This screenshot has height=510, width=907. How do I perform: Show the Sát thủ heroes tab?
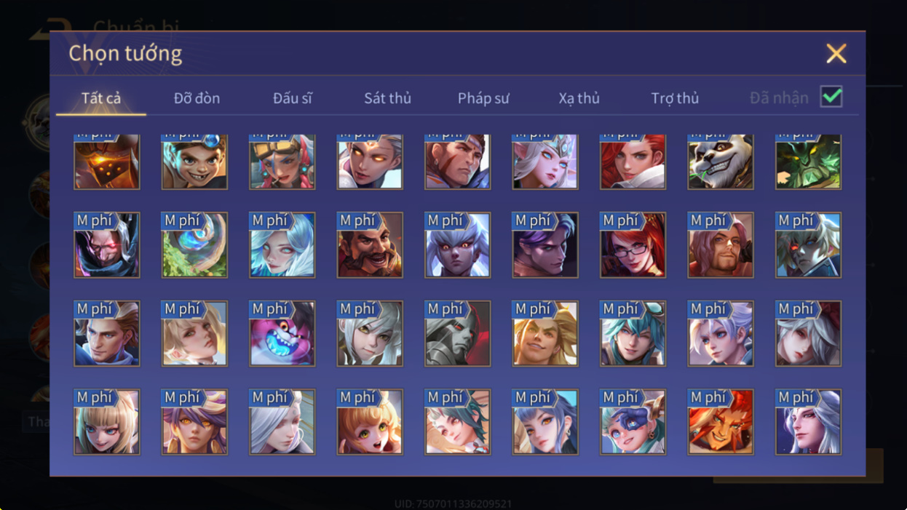tap(387, 98)
